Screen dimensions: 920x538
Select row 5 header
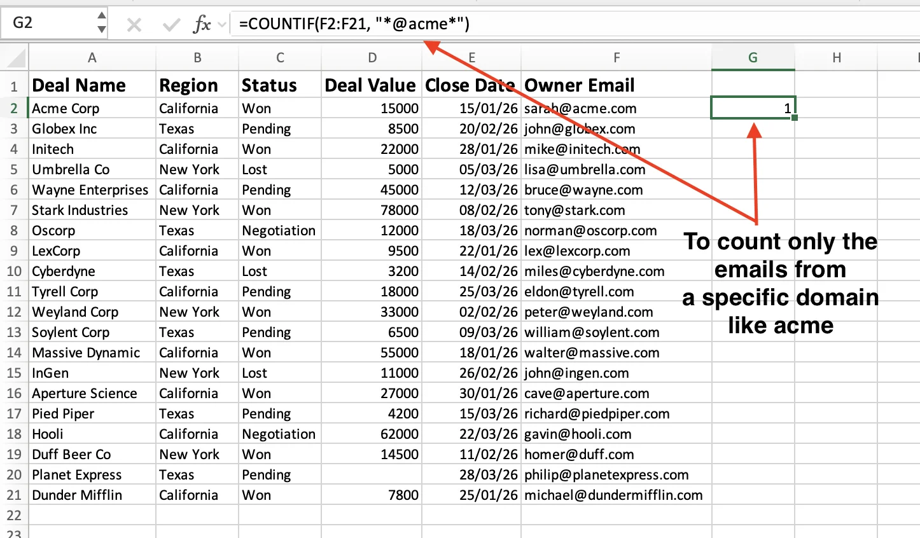click(14, 170)
